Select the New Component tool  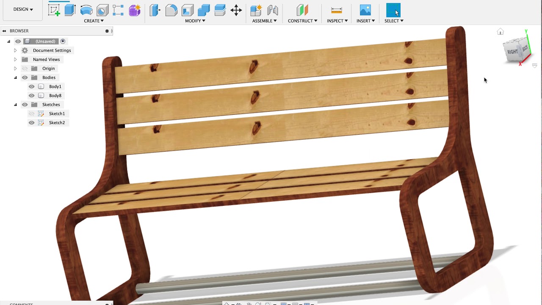[x=256, y=10]
